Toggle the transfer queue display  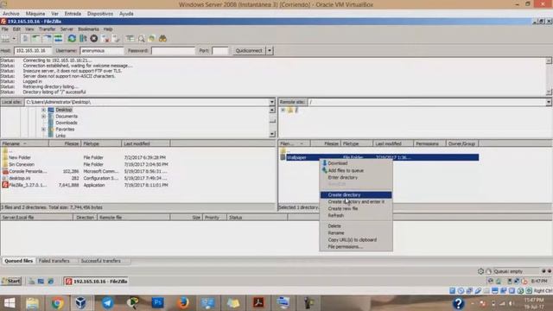[58, 38]
